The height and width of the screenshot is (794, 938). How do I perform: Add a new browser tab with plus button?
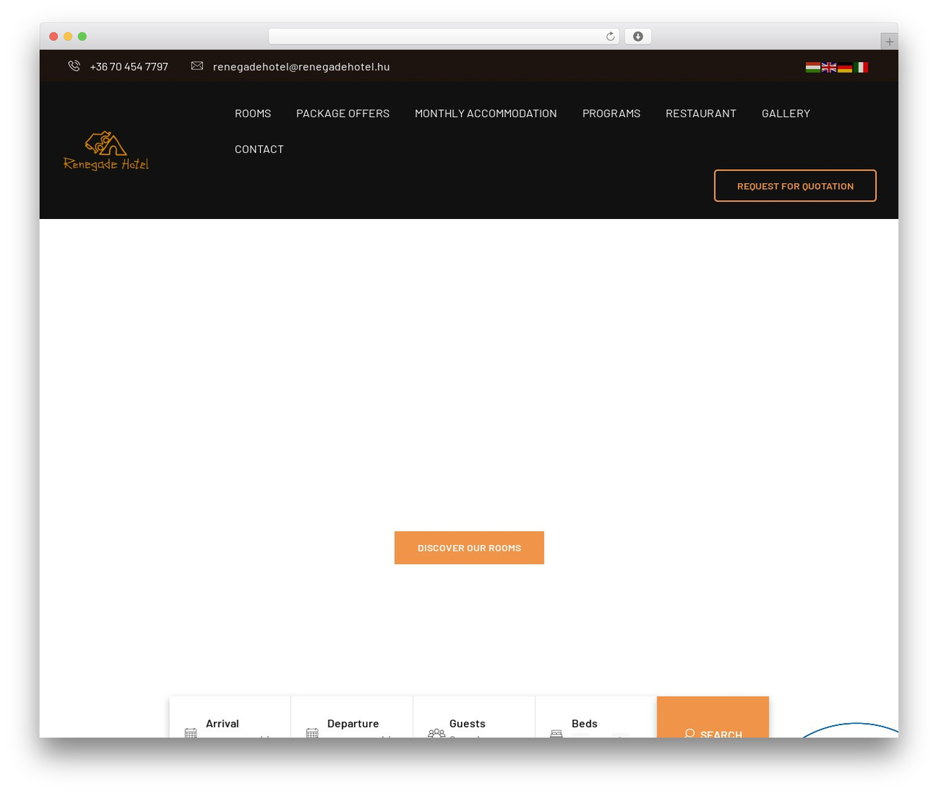pos(889,42)
